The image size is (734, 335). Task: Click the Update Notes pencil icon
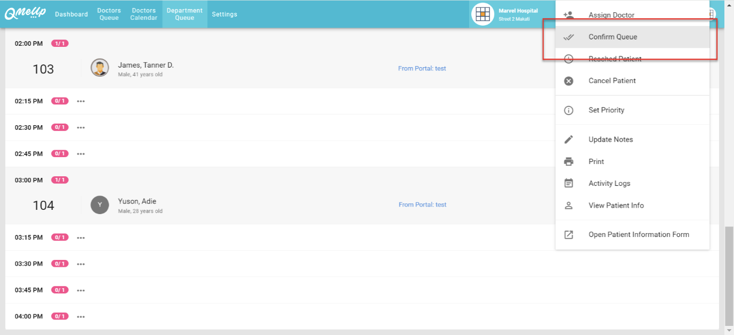click(x=569, y=140)
